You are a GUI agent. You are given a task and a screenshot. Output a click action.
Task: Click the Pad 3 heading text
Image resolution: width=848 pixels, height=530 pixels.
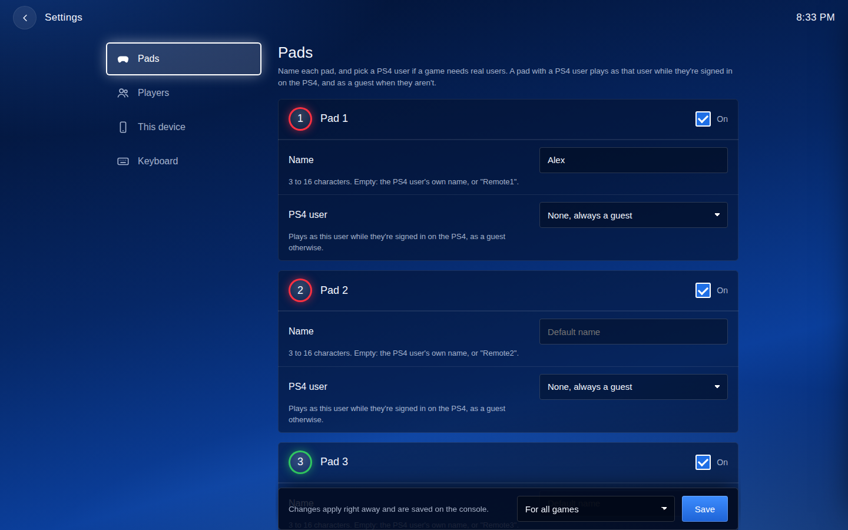pyautogui.click(x=334, y=462)
